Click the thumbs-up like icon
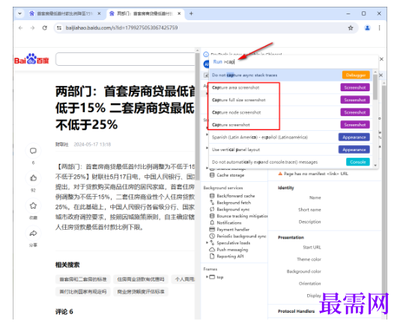 [33, 178]
